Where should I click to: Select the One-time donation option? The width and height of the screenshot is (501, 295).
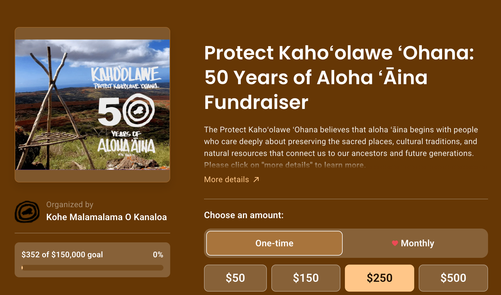[x=274, y=243]
